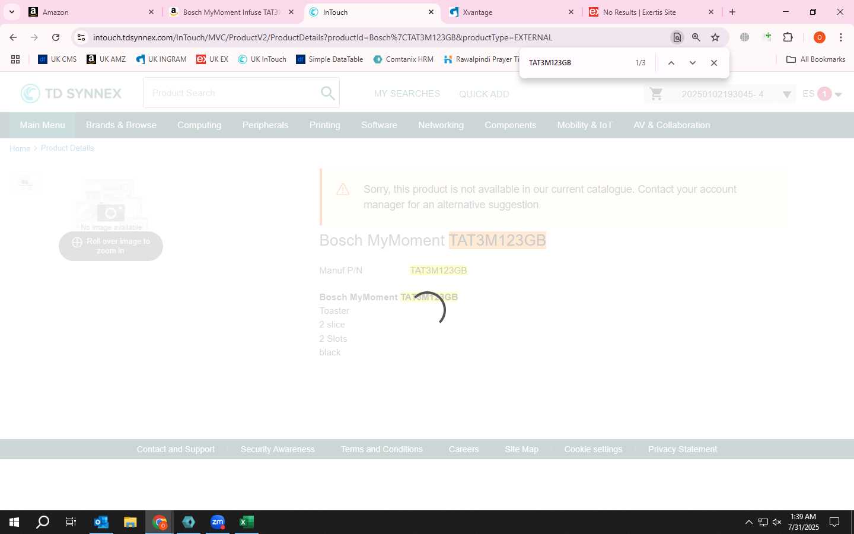Open Comtanix HRM bookmark
The width and height of the screenshot is (854, 534).
403,59
